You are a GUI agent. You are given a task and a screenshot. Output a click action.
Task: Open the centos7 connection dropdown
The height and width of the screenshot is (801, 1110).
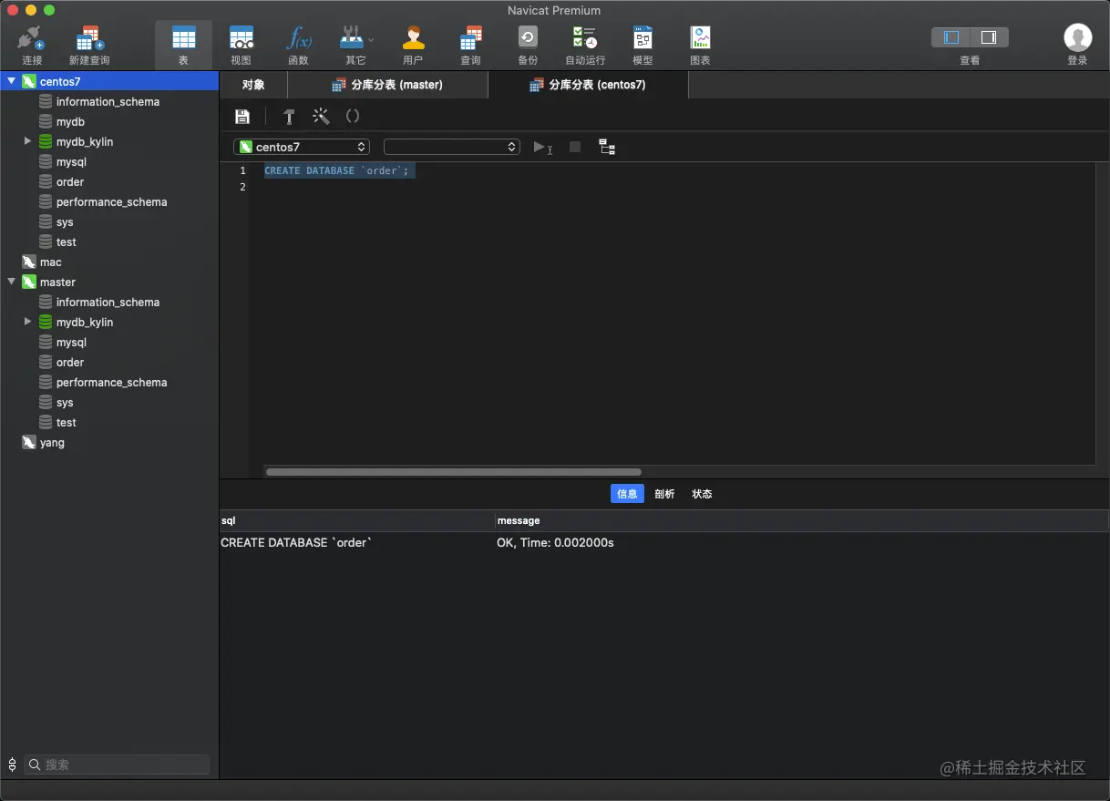(302, 147)
